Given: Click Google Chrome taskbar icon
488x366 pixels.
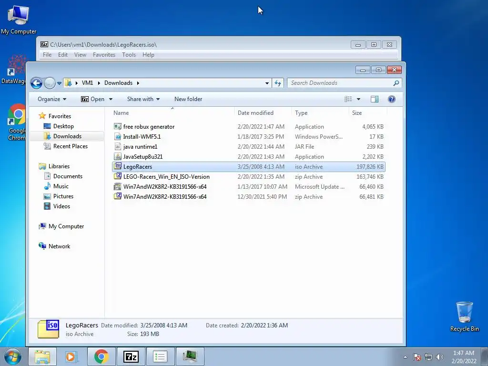Looking at the screenshot, I should 101,356.
